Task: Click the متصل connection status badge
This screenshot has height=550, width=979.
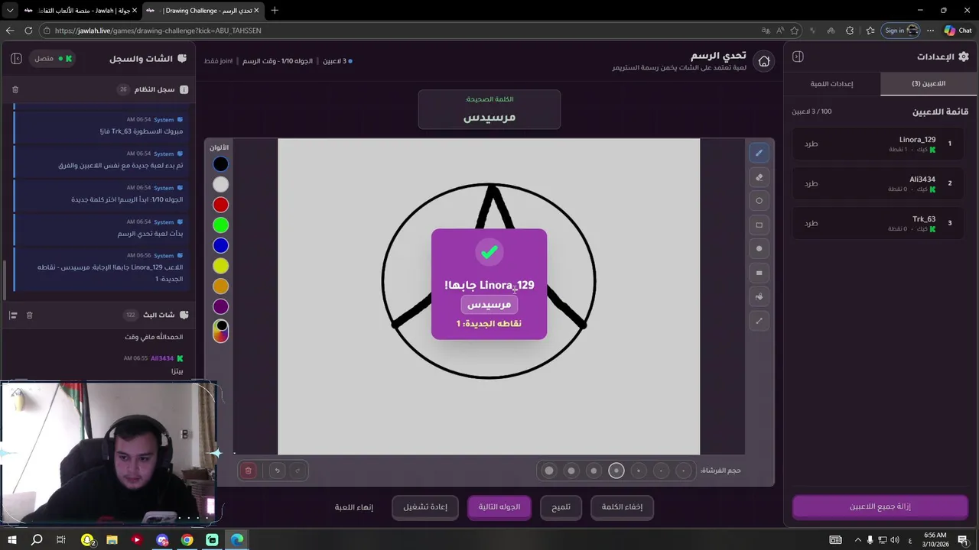Action: 53,58
